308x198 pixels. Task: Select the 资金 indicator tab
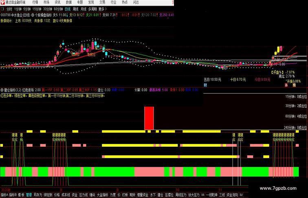coord(75,195)
